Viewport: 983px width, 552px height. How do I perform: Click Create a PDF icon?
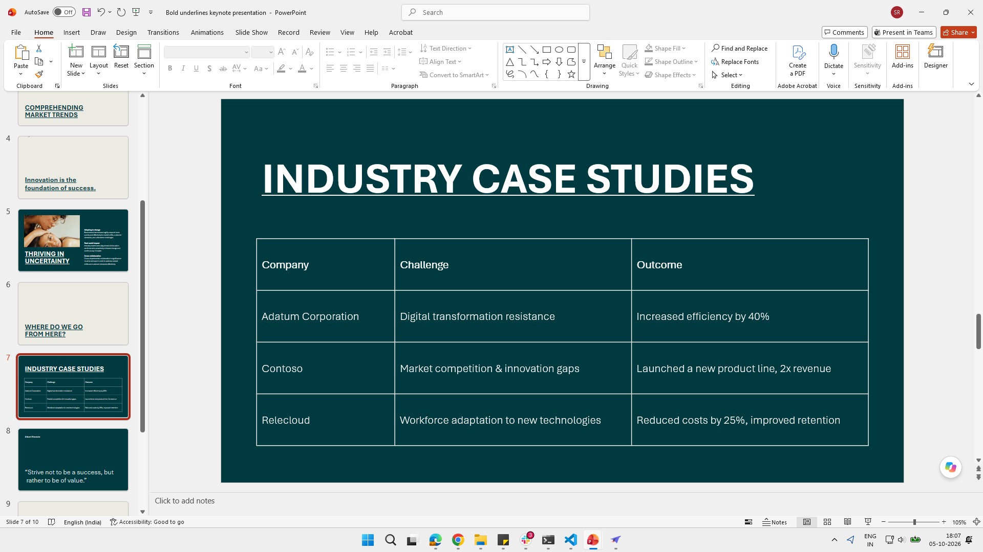797,60
